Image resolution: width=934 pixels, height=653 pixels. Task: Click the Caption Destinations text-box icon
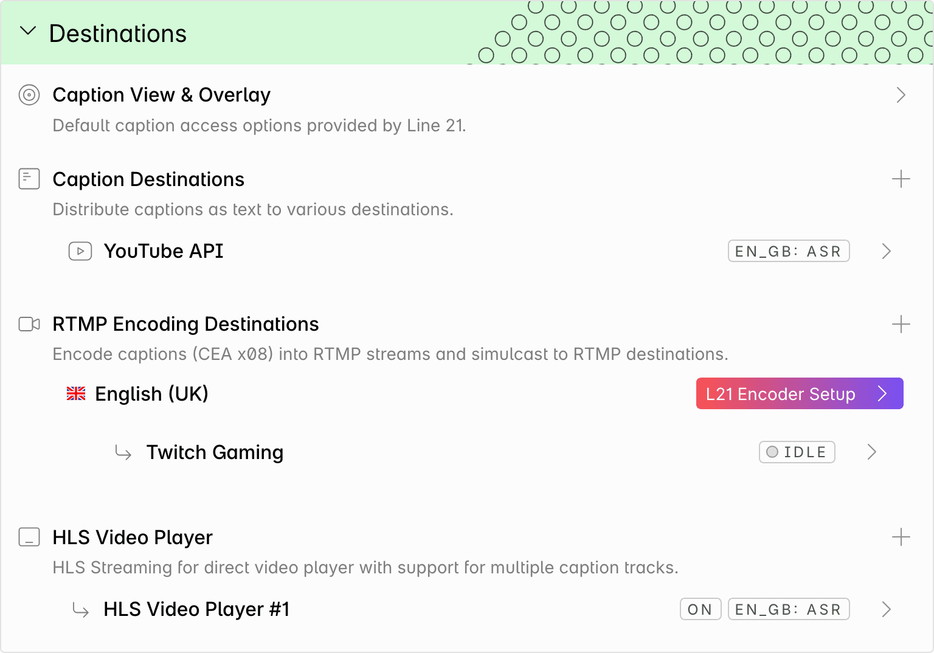pyautogui.click(x=29, y=179)
